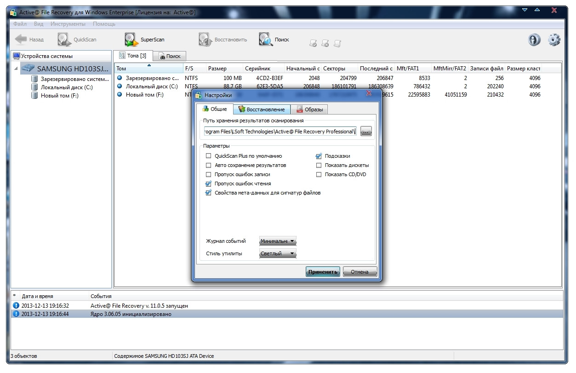This screenshot has width=576, height=373.
Task: Browse for scan results path with the ... button
Action: pyautogui.click(x=365, y=132)
